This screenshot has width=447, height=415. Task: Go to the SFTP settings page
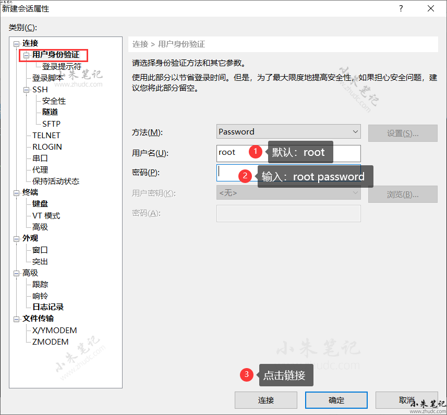point(51,124)
